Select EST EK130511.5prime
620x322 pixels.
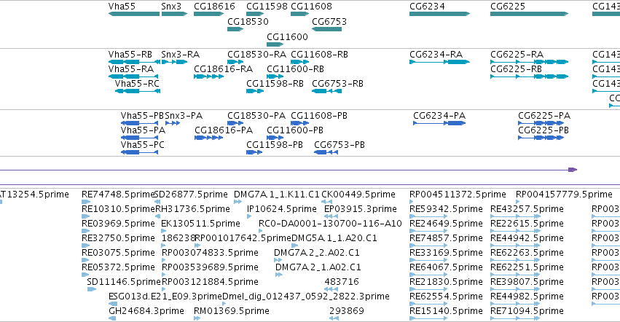pos(200,224)
